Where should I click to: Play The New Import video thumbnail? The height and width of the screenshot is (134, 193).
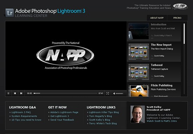point(139,52)
